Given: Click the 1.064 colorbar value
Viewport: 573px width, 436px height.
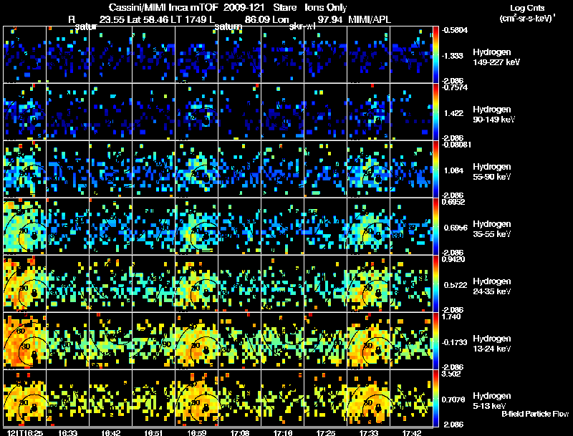Looking at the screenshot, I should click(x=454, y=170).
